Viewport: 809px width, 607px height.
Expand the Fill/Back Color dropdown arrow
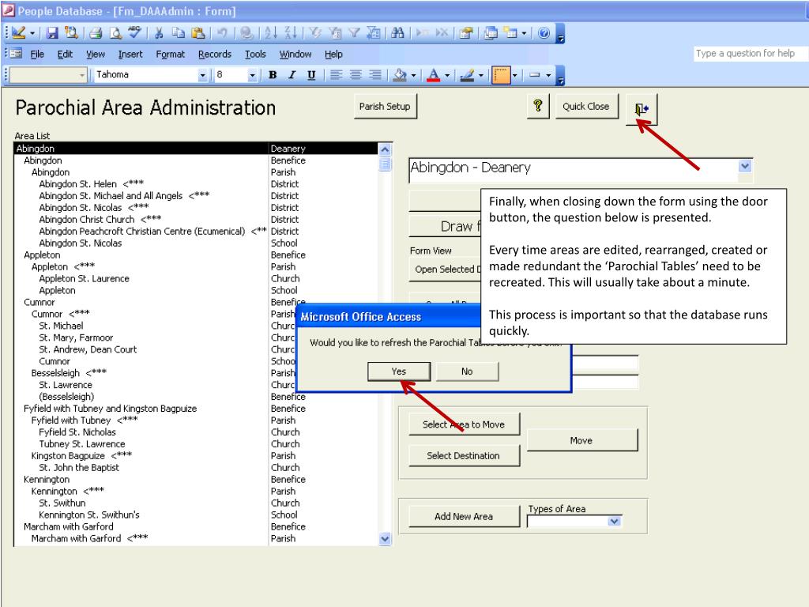pos(413,75)
